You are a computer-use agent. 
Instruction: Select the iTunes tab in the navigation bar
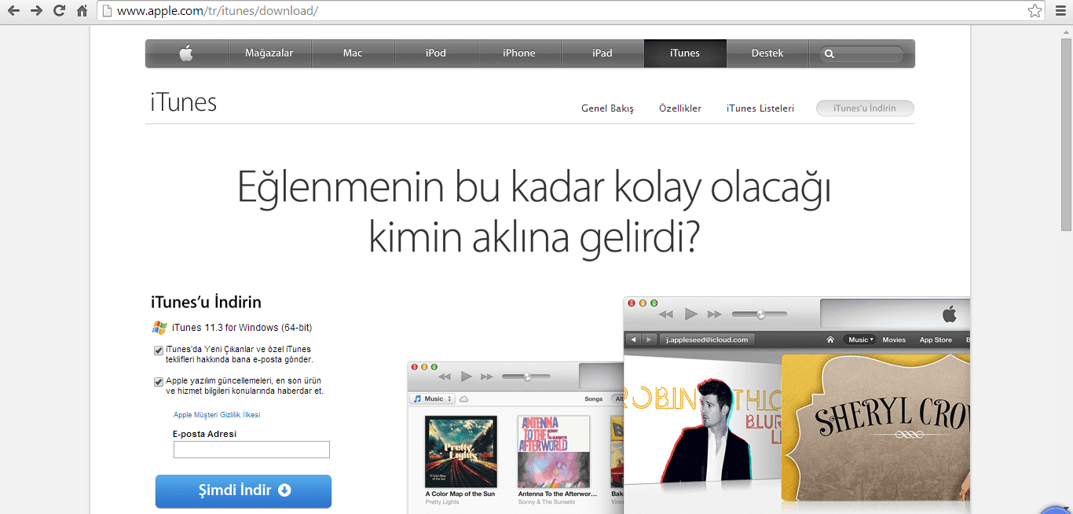[685, 53]
